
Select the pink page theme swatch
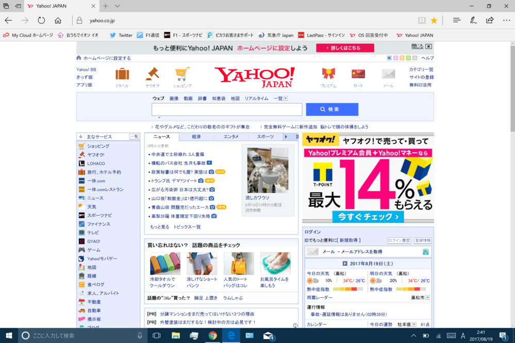(x=395, y=58)
